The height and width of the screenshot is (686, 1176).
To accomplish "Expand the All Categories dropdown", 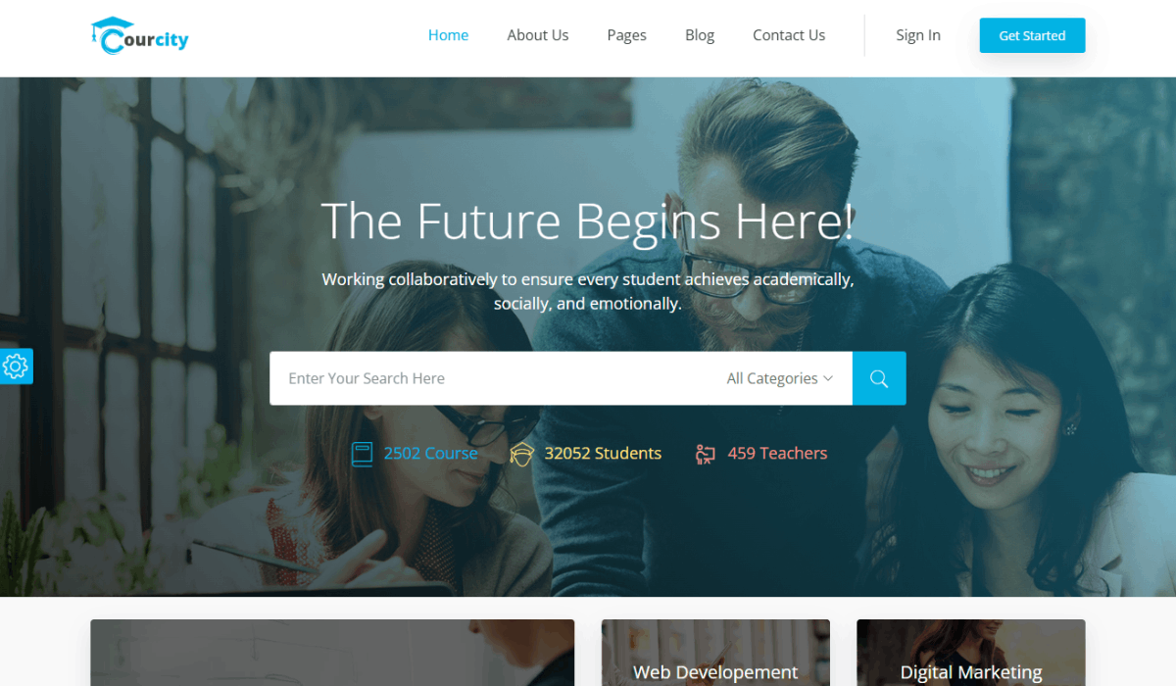I will point(780,378).
